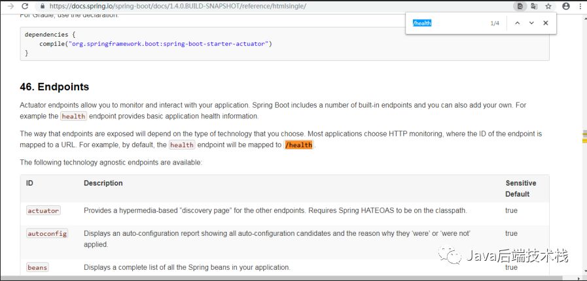This screenshot has height=281, width=587.
Task: Click the 'autoconfig' ID cell
Action: pyautogui.click(x=47, y=234)
